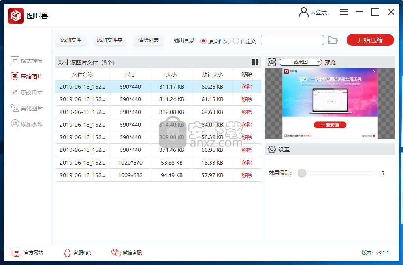Remove the 66.95 KB row file
The width and height of the screenshot is (403, 265).
247,150
